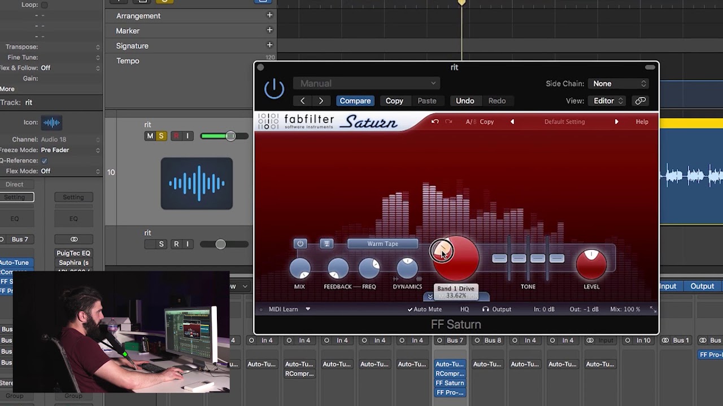Toggle the Loop checkbox
723x406 pixels.
pos(44,5)
